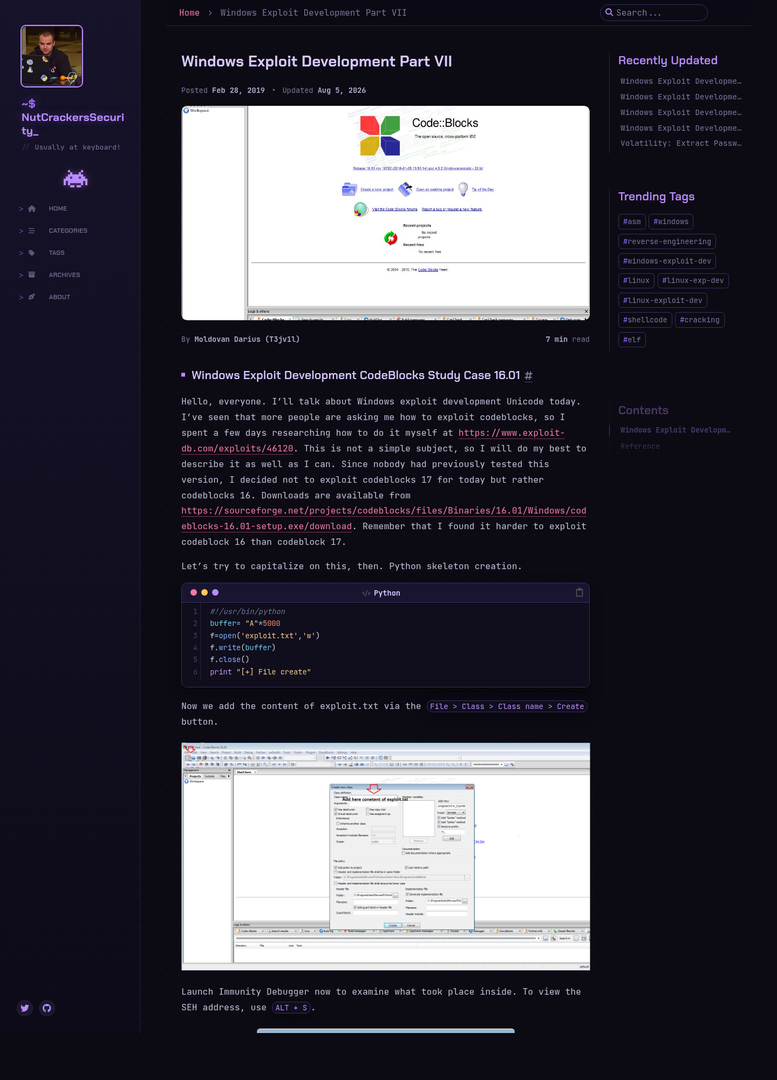Open the Twitter profile icon
This screenshot has width=777, height=1080.
coord(25,1008)
